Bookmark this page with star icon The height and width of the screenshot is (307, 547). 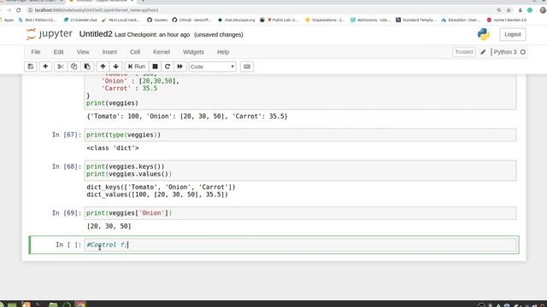[509, 10]
